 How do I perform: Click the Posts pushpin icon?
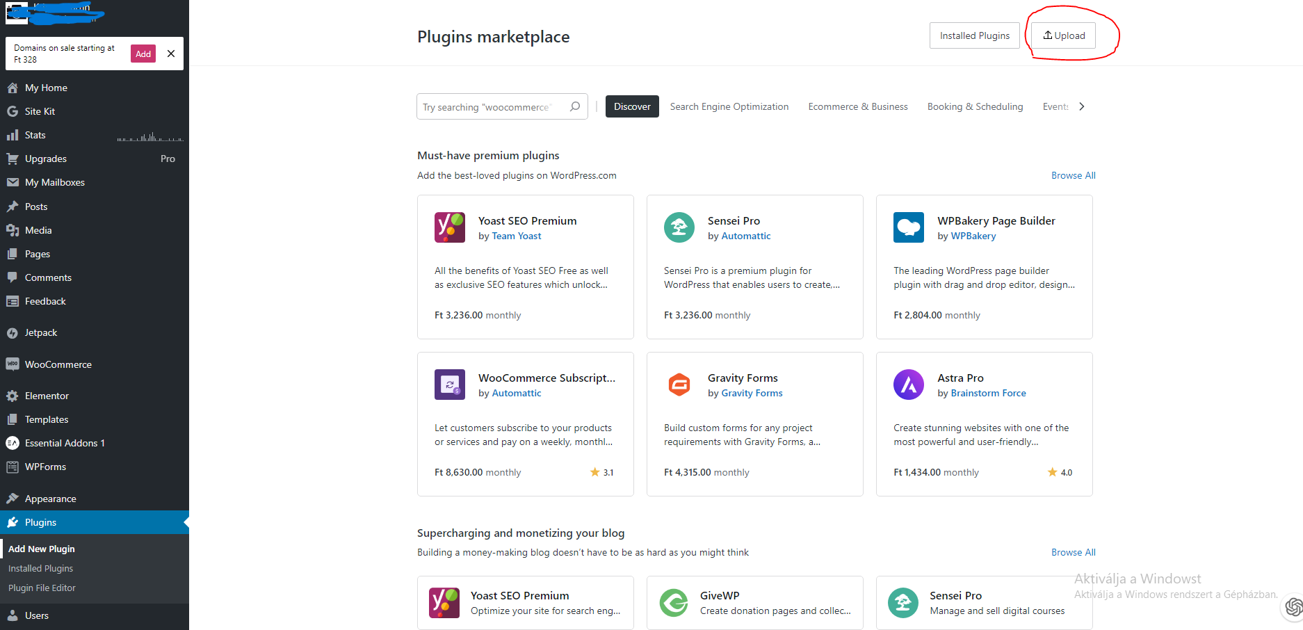(13, 207)
